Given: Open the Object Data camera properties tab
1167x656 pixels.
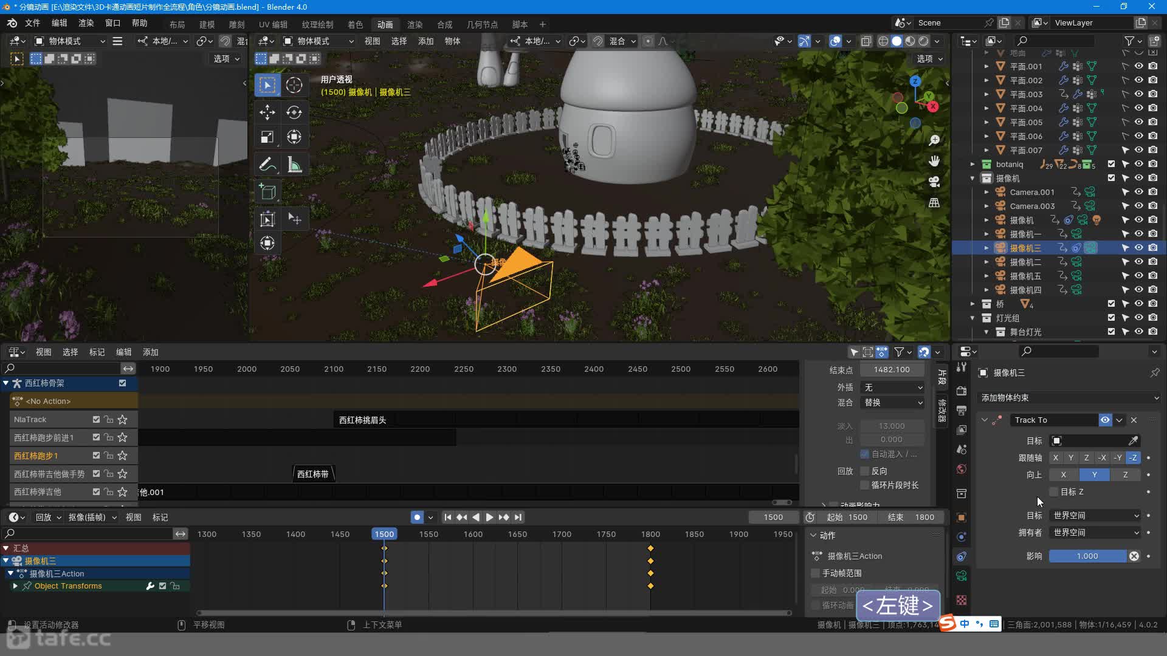Looking at the screenshot, I should [962, 576].
